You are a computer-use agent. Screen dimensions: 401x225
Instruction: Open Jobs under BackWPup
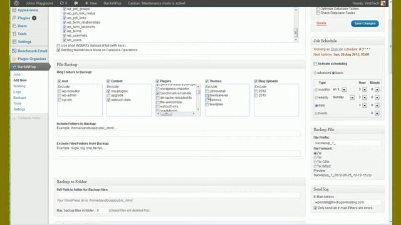click(17, 74)
